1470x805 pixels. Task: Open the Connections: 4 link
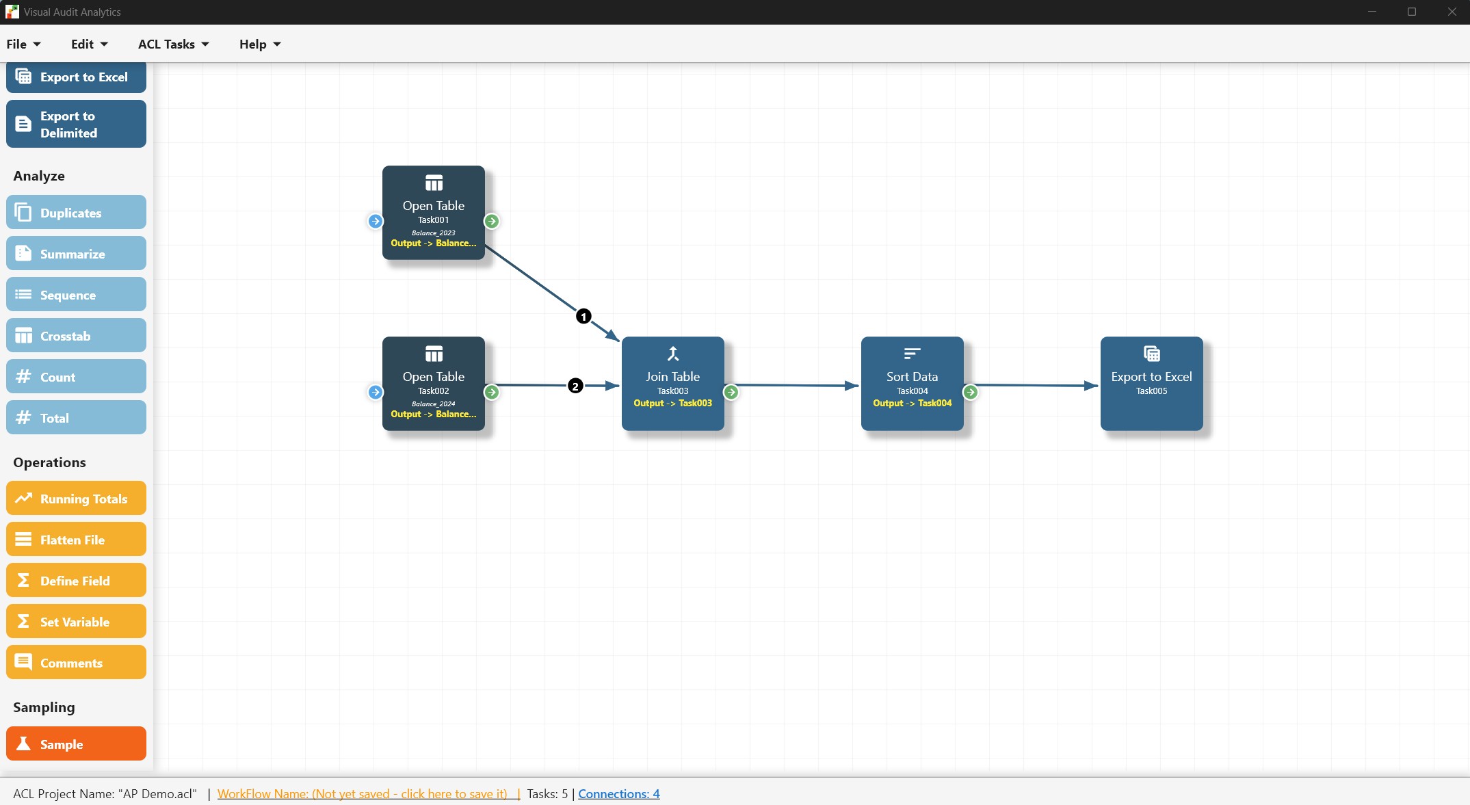coord(618,793)
